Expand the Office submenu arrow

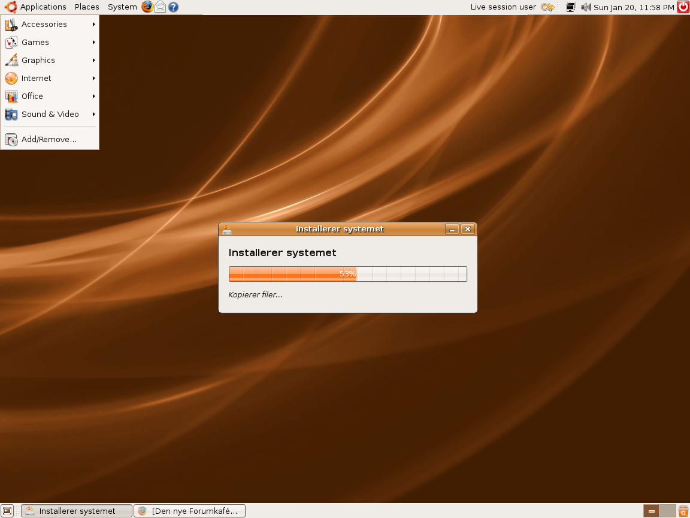click(x=93, y=96)
